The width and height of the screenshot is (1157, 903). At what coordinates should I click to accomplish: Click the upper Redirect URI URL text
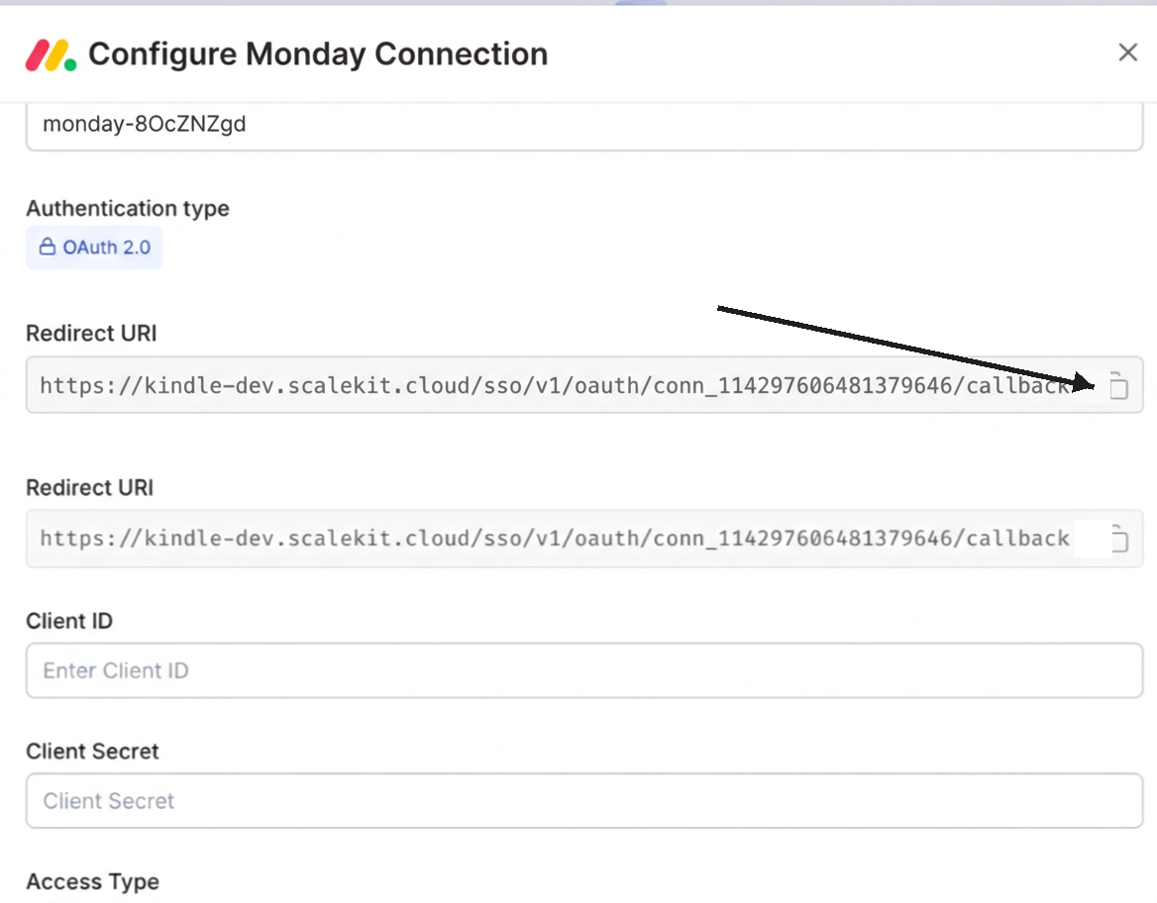coord(555,385)
